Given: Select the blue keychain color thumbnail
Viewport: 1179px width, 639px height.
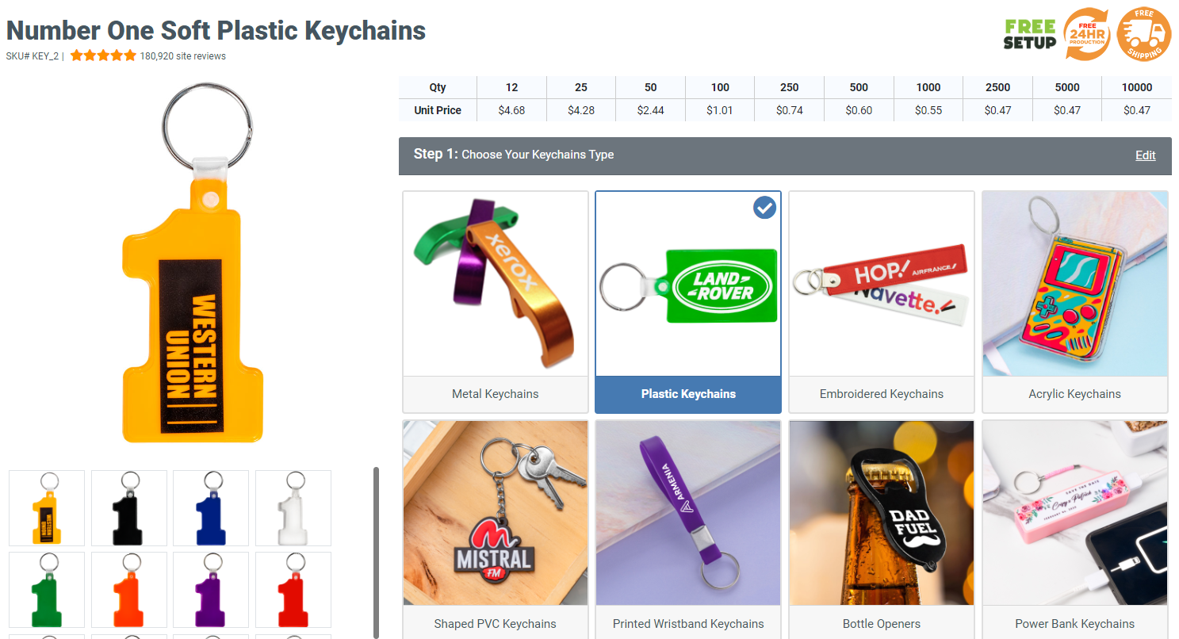Looking at the screenshot, I should coord(211,508).
